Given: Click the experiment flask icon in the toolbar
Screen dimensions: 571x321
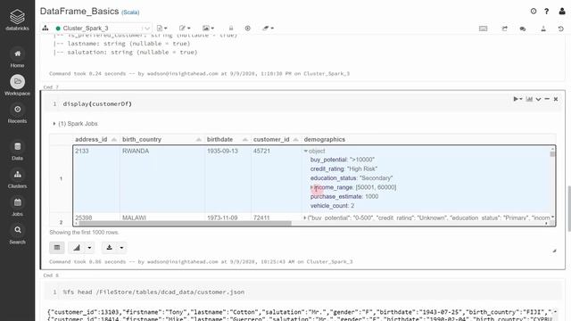Looking at the screenshot, I should coord(543,29).
